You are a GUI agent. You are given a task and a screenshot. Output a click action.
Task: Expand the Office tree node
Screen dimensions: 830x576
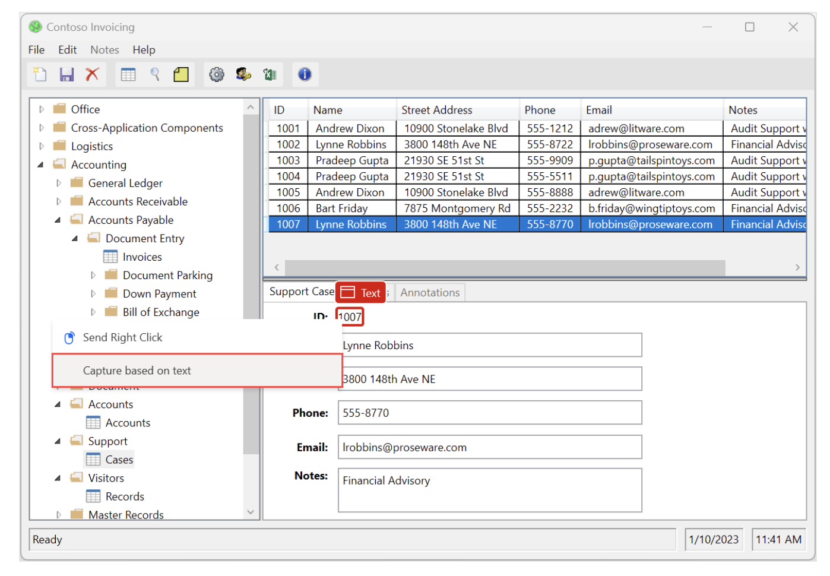tap(41, 109)
